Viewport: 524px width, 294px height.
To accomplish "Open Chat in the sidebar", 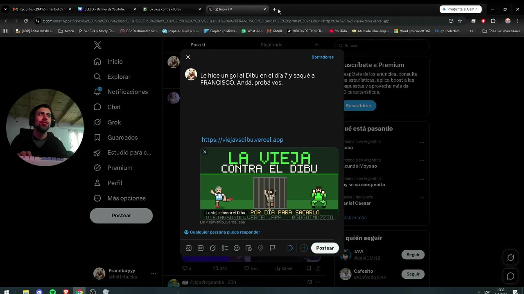I will pyautogui.click(x=107, y=107).
